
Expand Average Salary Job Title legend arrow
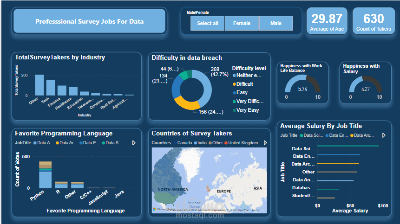point(384,135)
